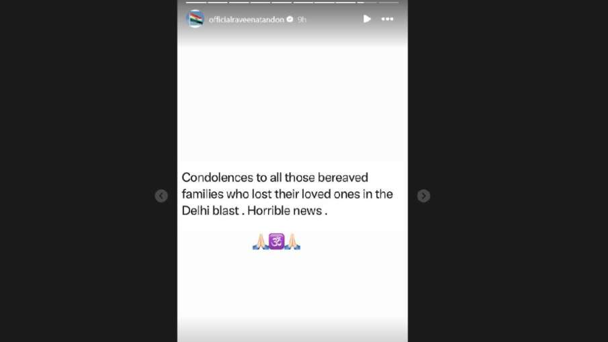
Task: Click the 9h story timestamp
Action: pos(302,19)
